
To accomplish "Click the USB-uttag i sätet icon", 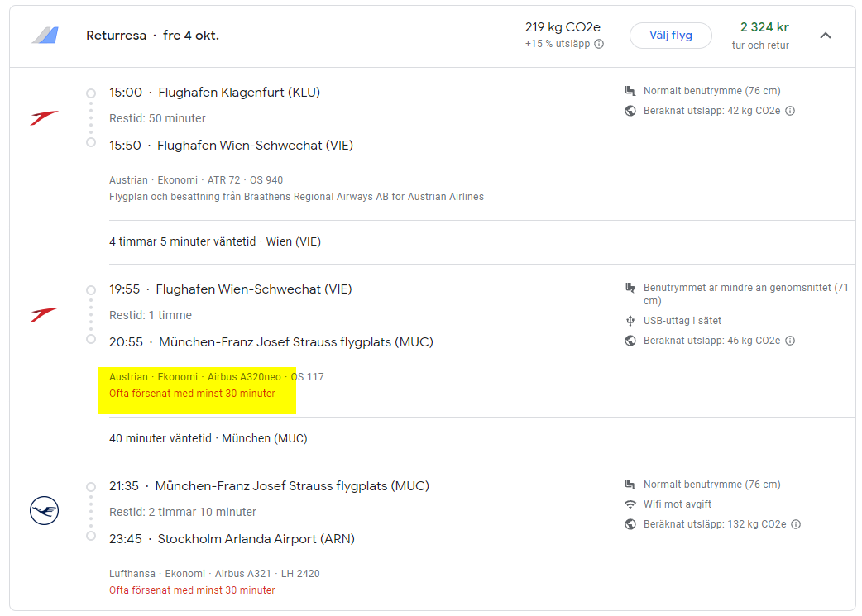I will 630,321.
